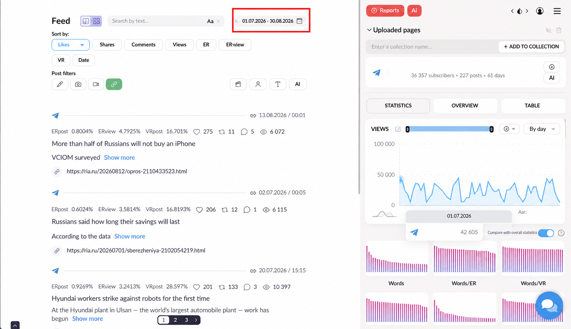Open the Reports button
This screenshot has width=571, height=329.
[x=385, y=11]
